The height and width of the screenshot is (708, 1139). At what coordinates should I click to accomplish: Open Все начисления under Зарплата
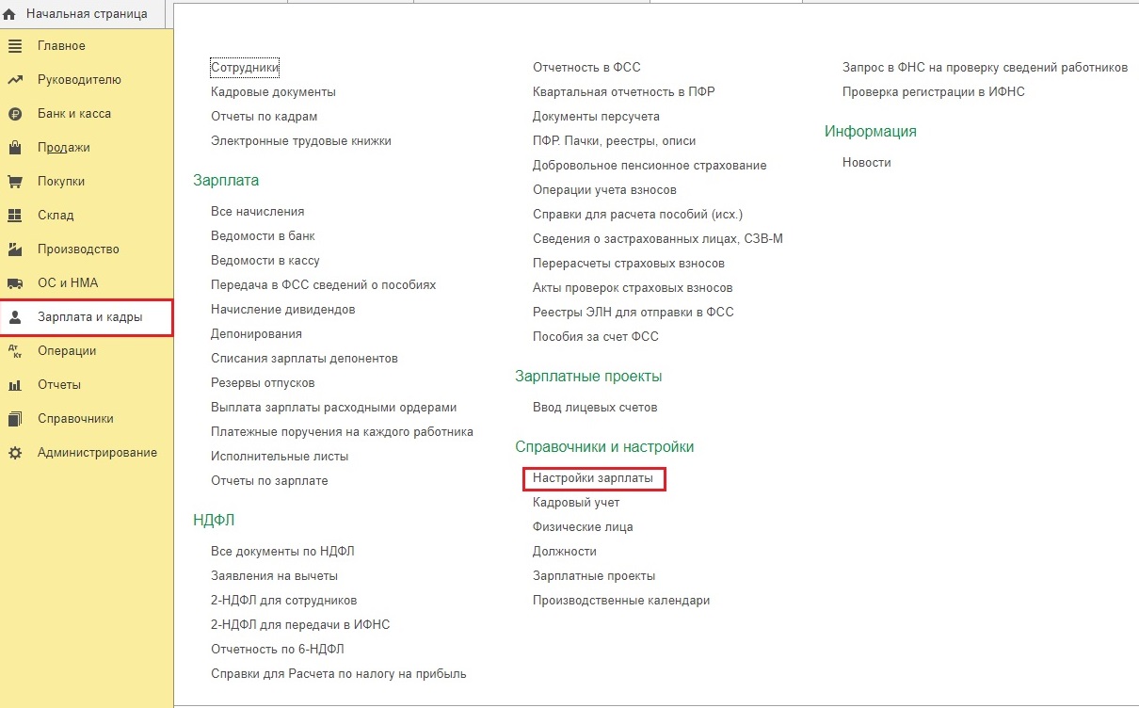(x=258, y=212)
